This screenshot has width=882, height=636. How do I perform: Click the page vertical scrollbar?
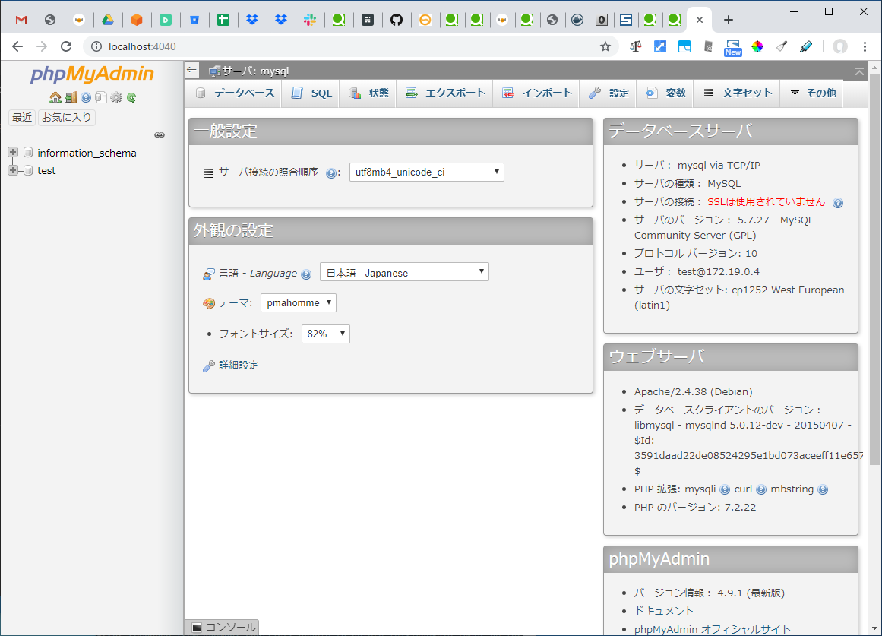[x=874, y=268]
